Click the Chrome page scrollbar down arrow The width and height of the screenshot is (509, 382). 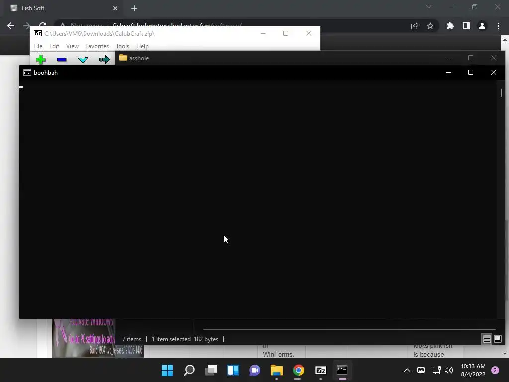[x=505, y=354]
